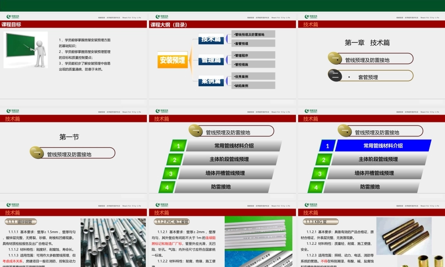
Task: Click 防雷接地 on the all-gray list slide
Action: (x=221, y=187)
